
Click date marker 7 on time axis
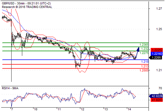point(12,109)
